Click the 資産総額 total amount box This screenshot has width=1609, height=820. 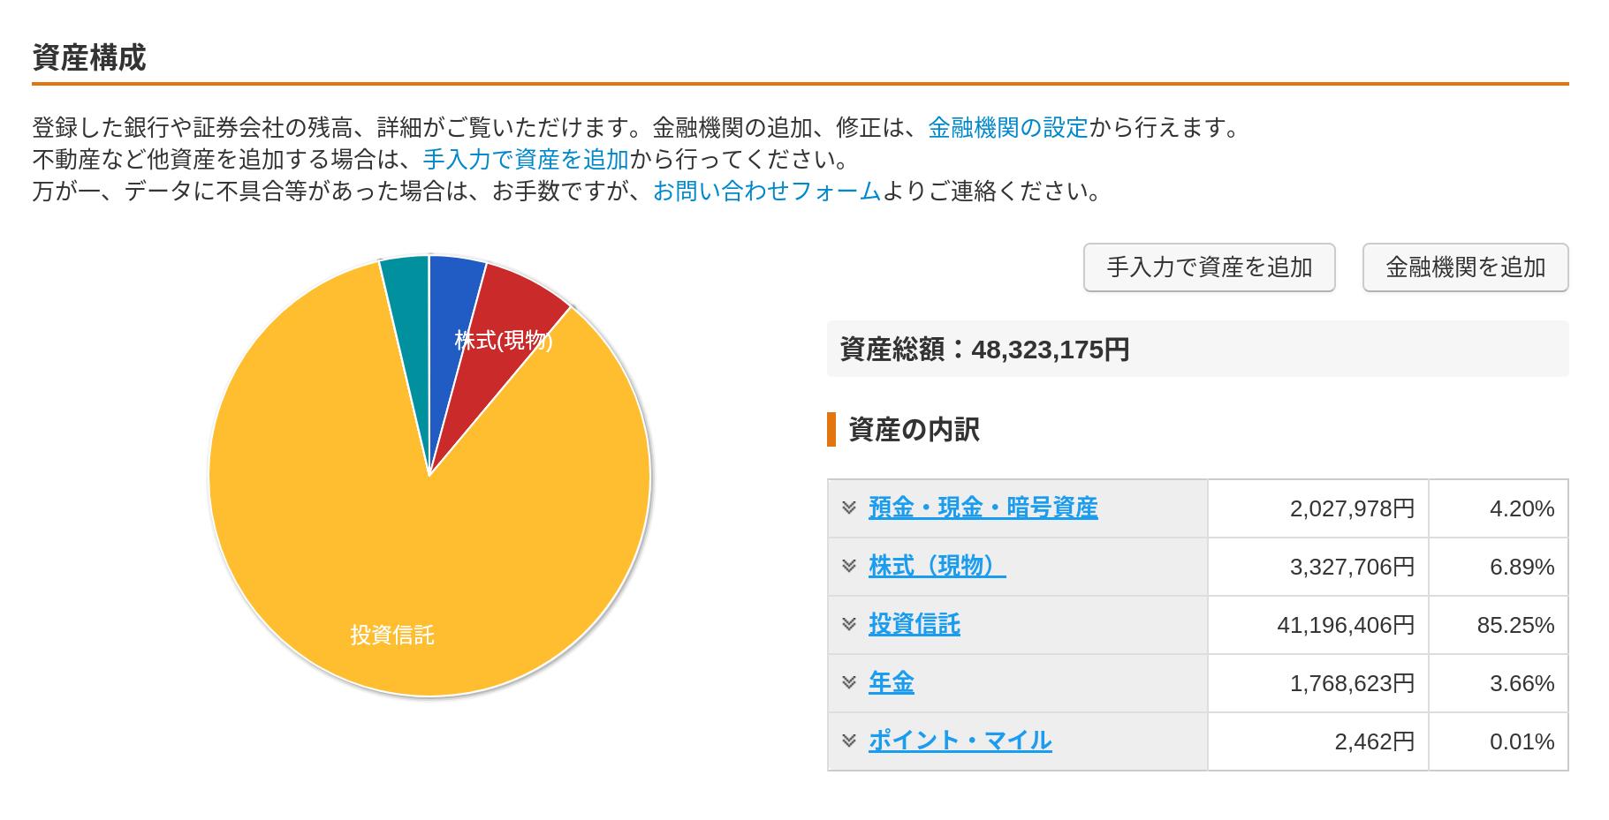click(1197, 350)
